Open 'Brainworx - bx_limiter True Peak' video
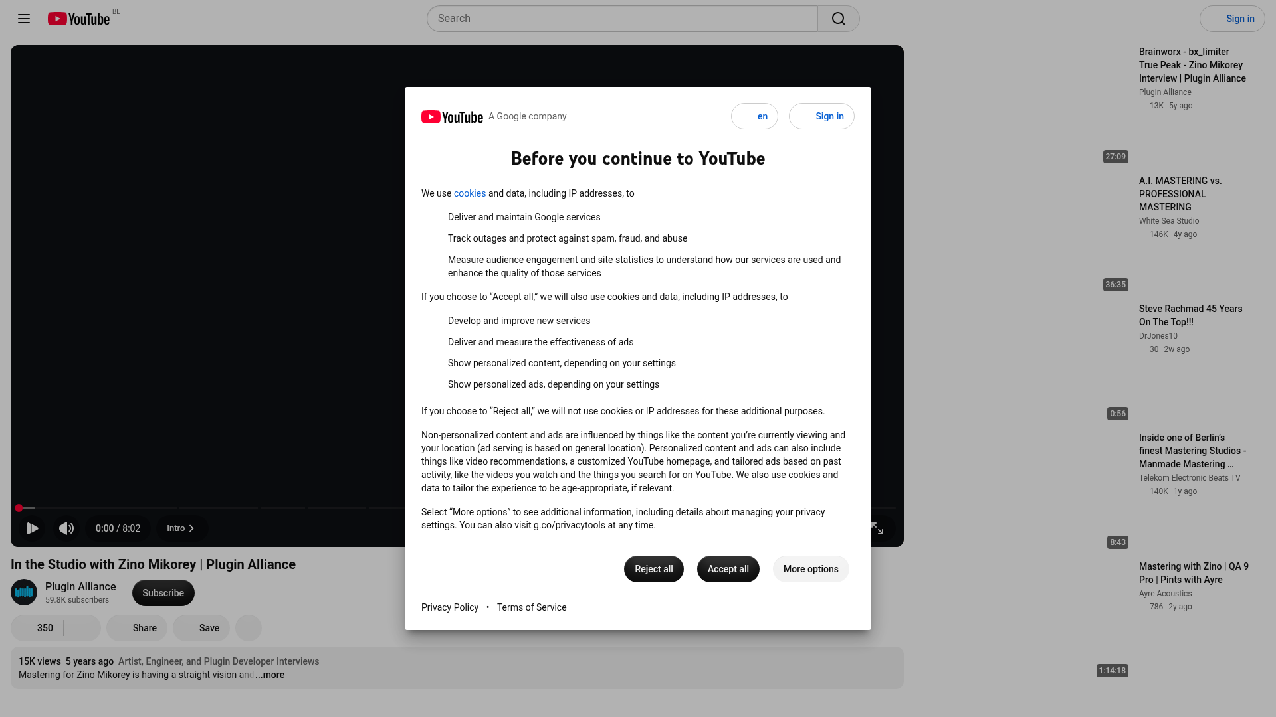This screenshot has width=1276, height=717. point(1192,65)
